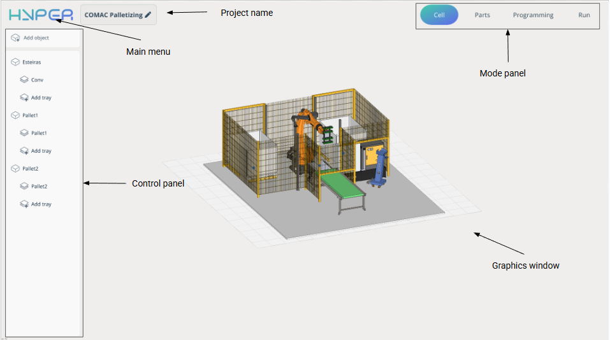This screenshot has height=340, width=610.
Task: Switch to the Parts mode tab
Action: (482, 15)
